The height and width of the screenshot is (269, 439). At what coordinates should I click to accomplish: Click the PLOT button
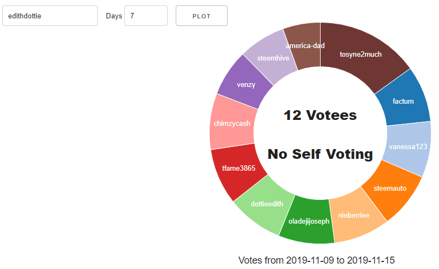coord(201,16)
